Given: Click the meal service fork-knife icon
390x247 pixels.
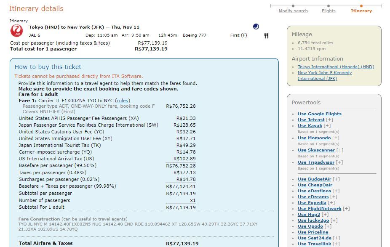Looking at the screenshot, I should tap(266, 36).
